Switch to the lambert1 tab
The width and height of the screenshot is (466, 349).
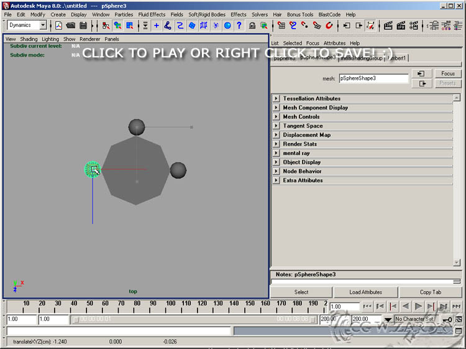(x=396, y=58)
